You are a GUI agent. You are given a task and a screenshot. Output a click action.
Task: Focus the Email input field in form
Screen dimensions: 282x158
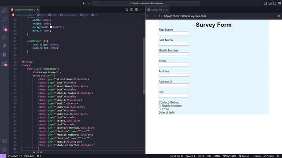click(x=174, y=65)
